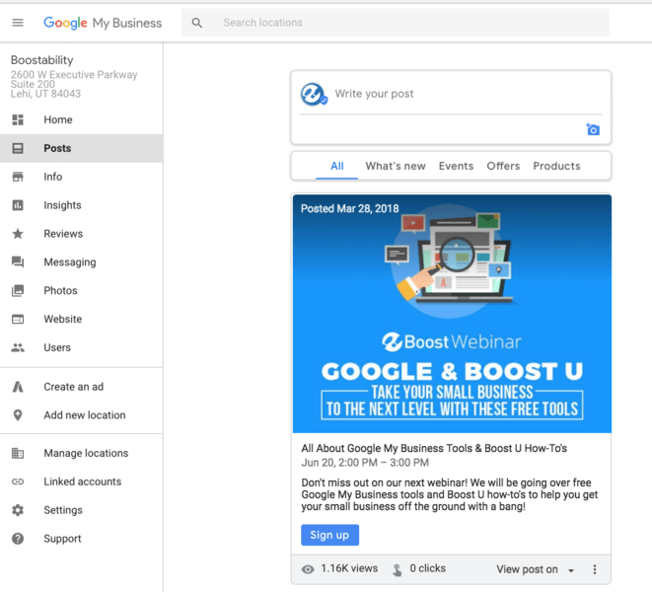This screenshot has height=592, width=652.
Task: Click the Messaging chat bubbles icon
Action: pos(18,262)
